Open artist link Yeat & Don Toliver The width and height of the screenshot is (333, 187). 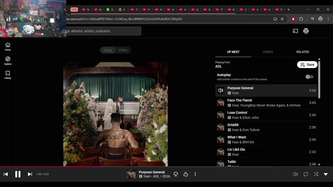tap(246, 130)
